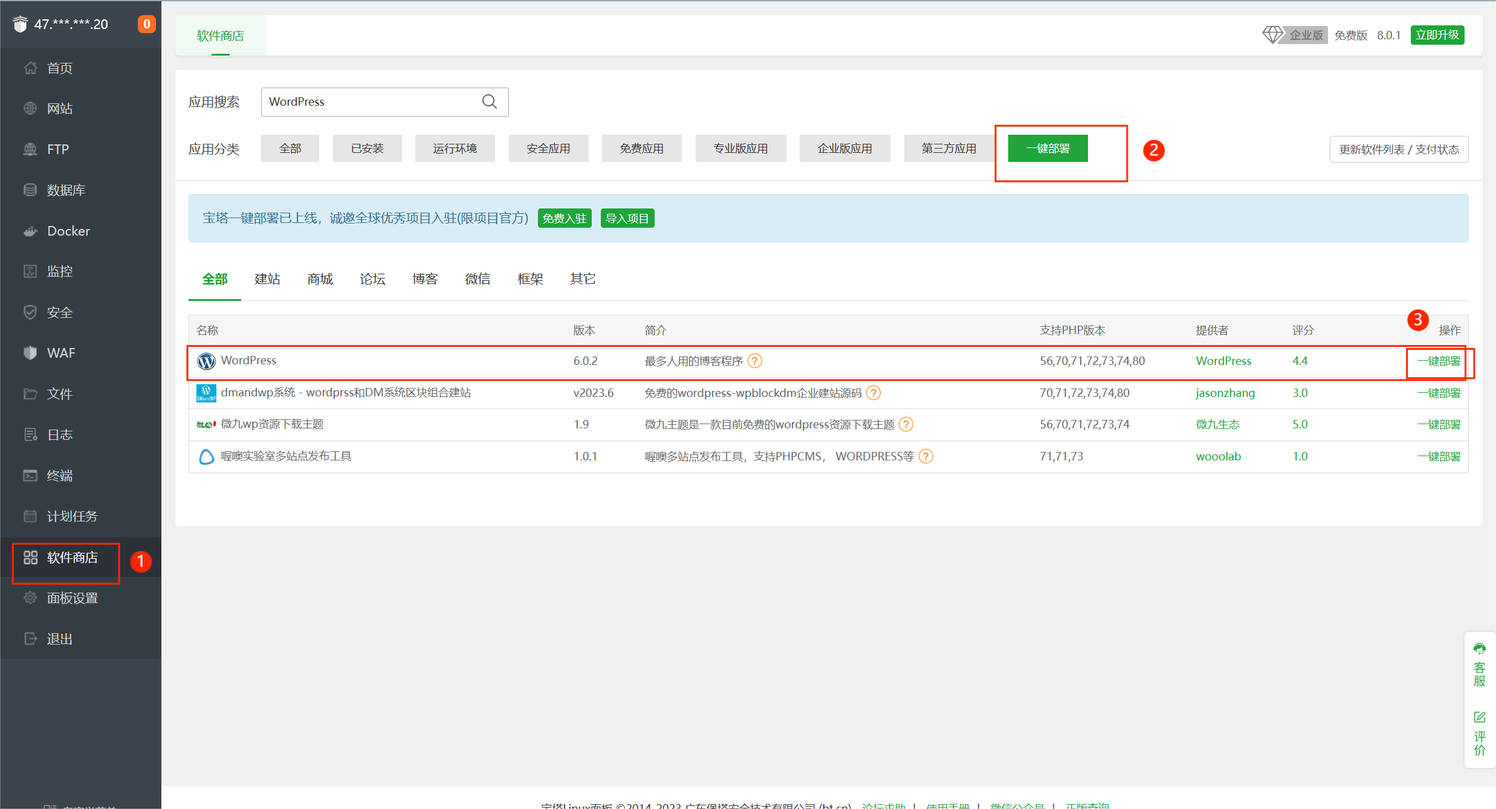Click the WordPress logo icon in list
The image size is (1496, 809).
tap(206, 361)
